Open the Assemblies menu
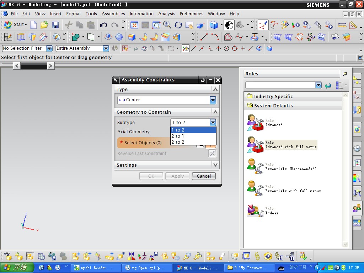364x273 pixels. (x=113, y=14)
